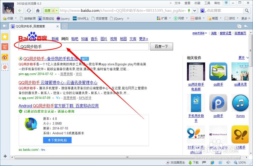Open the 浏览器医生 (Browser Doctor) in status bar
The height and width of the screenshot is (166, 253).
pyautogui.click(x=176, y=162)
